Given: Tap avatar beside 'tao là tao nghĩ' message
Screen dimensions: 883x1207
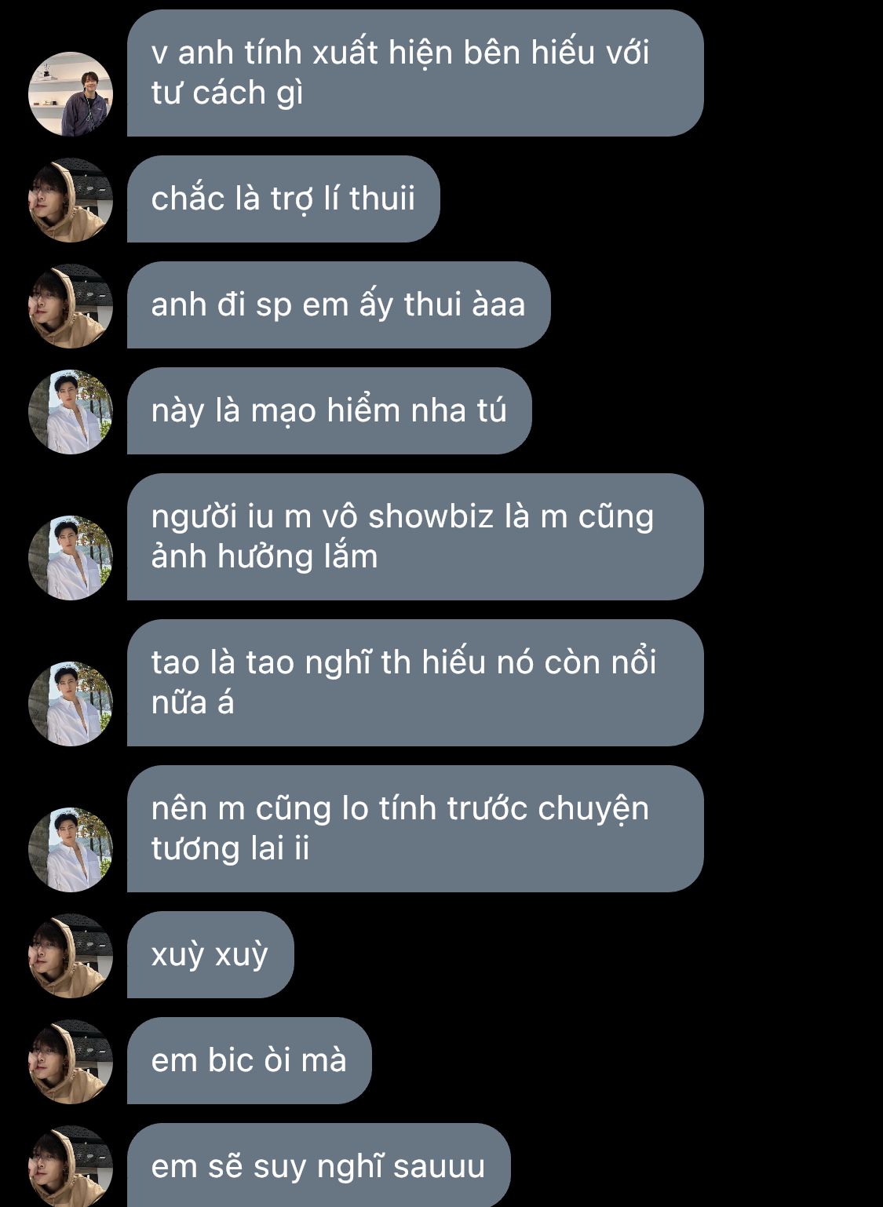Looking at the screenshot, I should 71,704.
